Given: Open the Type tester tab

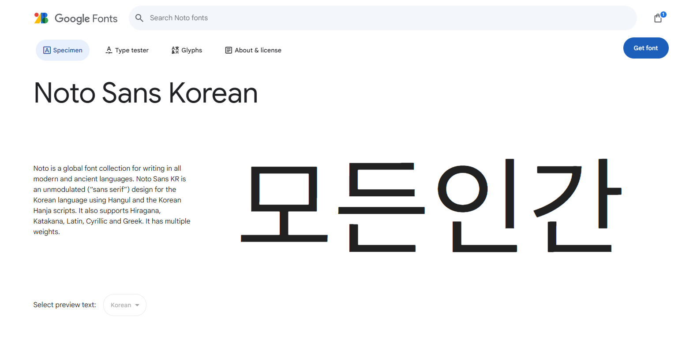Looking at the screenshot, I should tap(127, 50).
